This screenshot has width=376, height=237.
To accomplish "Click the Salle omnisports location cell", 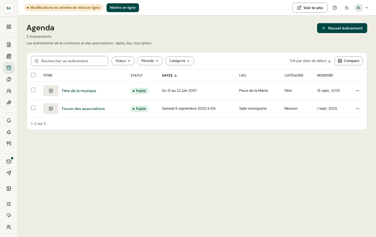I will [253, 109].
